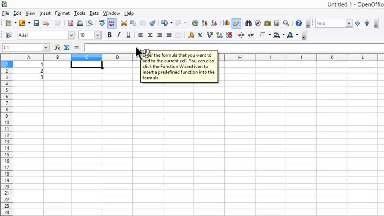The width and height of the screenshot is (384, 216).
Task: Open the Function Wizard
Action: point(57,47)
